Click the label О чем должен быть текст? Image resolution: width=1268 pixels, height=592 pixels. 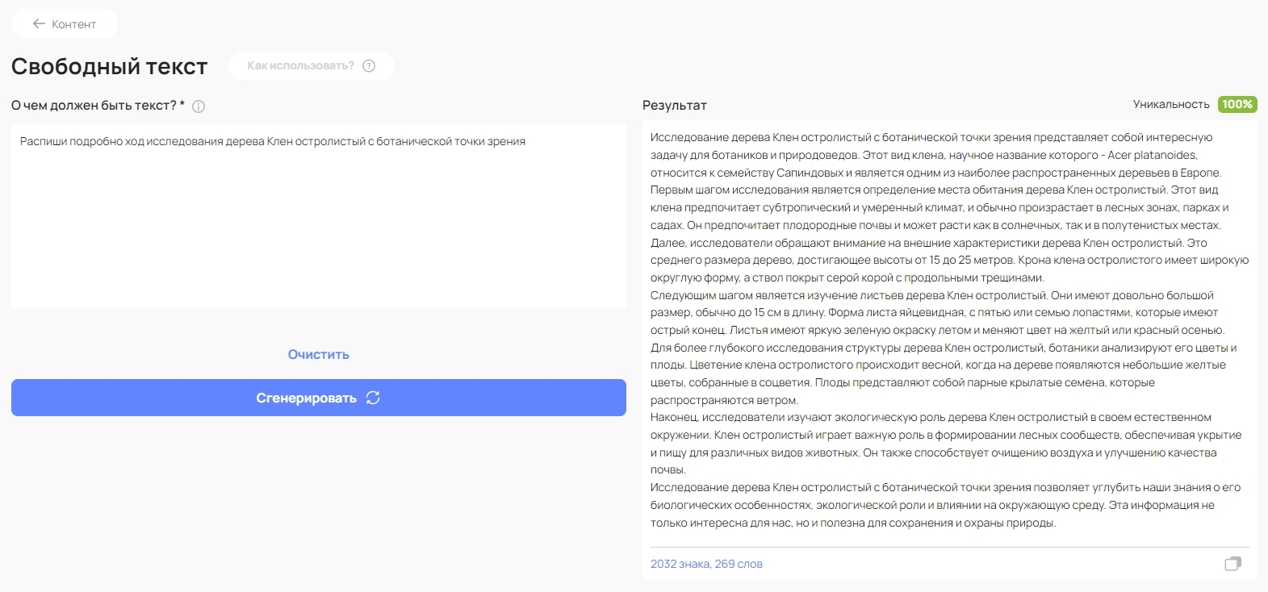[x=98, y=106]
